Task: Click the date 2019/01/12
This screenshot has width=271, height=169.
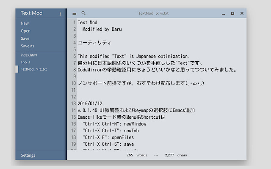Action: tap(90, 104)
